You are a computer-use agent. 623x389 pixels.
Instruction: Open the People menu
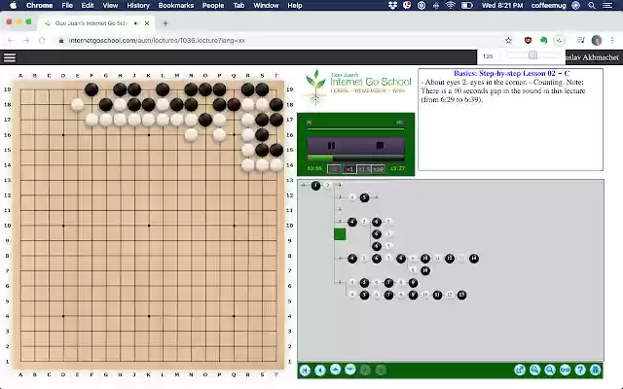tap(213, 6)
